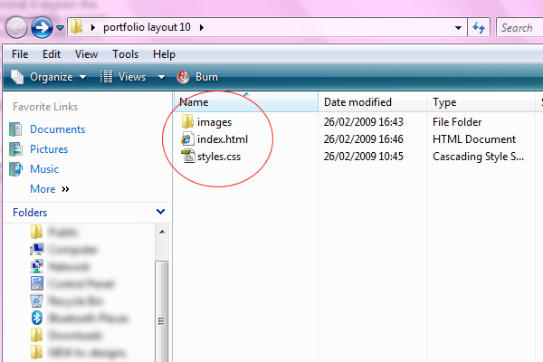Click More favorite links
The width and height of the screenshot is (543, 362).
(x=50, y=189)
